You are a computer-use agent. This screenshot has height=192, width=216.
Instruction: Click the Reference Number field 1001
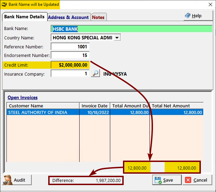tap(70, 47)
